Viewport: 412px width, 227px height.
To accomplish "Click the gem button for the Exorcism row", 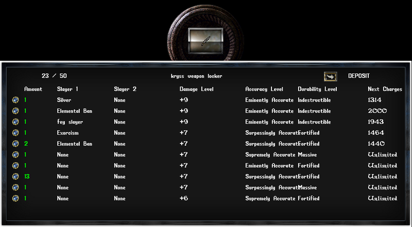I will pyautogui.click(x=15, y=133).
